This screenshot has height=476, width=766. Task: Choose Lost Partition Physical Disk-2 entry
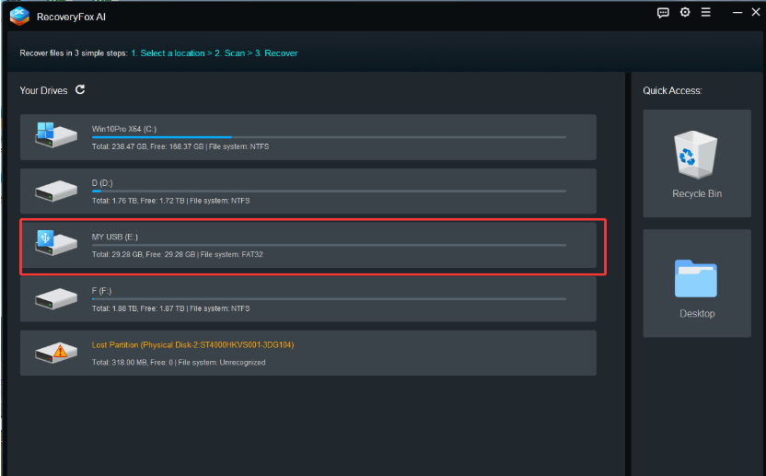click(x=308, y=353)
